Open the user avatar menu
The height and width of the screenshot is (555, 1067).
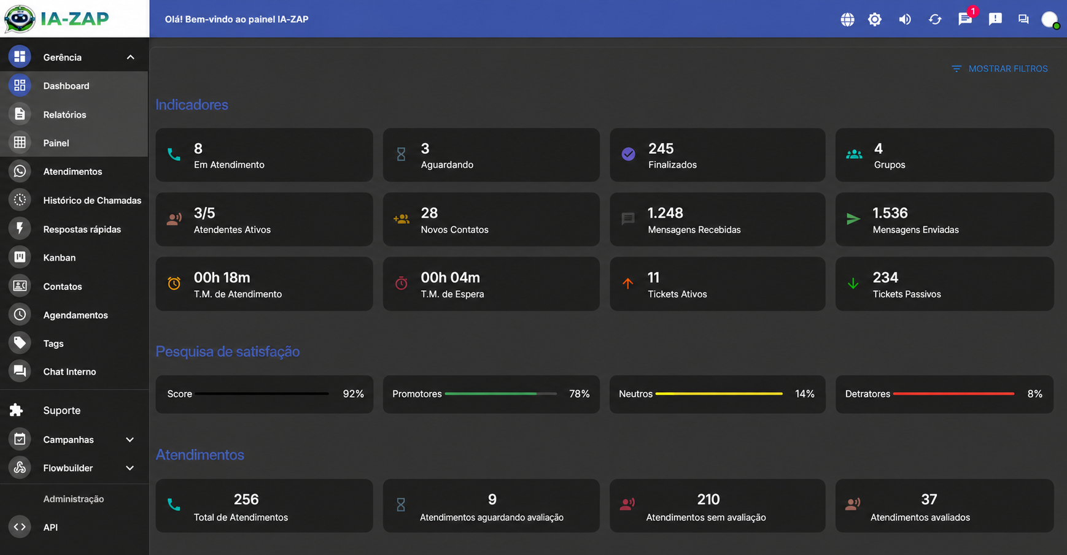[1050, 20]
